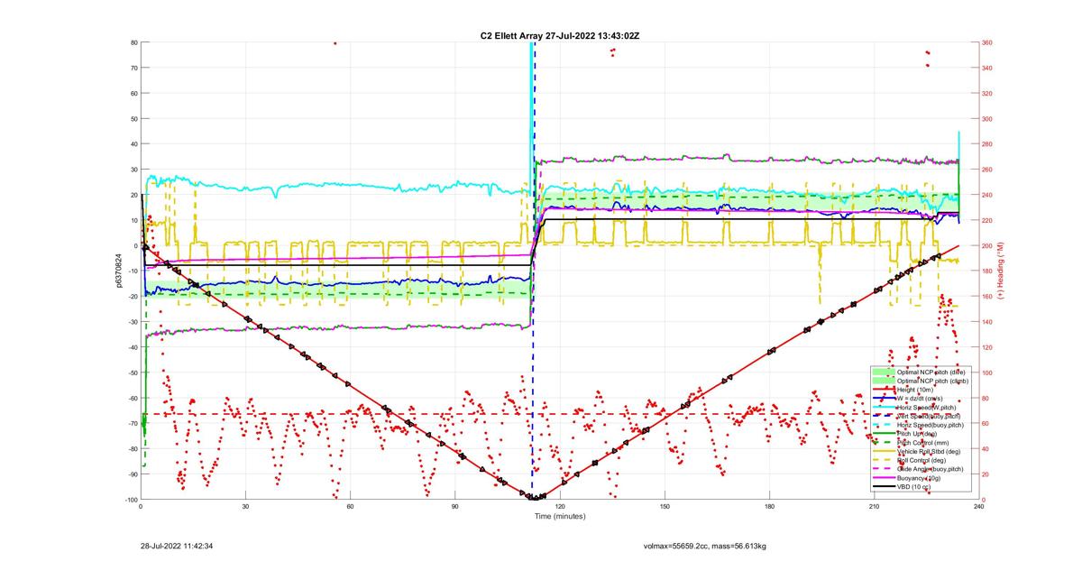Image resolution: width=1082 pixels, height=561 pixels.
Task: Click the 'volmax=55659.2cc, mass=56.613kg' footer text
Action: pyautogui.click(x=705, y=546)
